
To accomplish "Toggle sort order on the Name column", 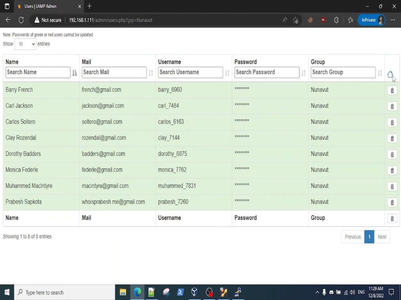I will (75, 72).
